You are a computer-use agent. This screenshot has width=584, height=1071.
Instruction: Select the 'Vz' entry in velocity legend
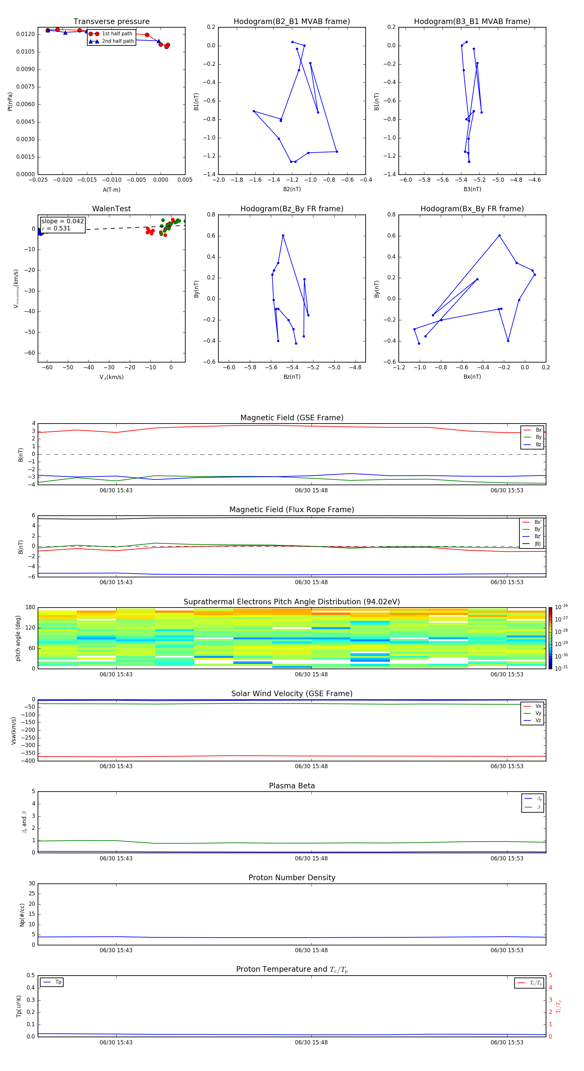point(532,720)
